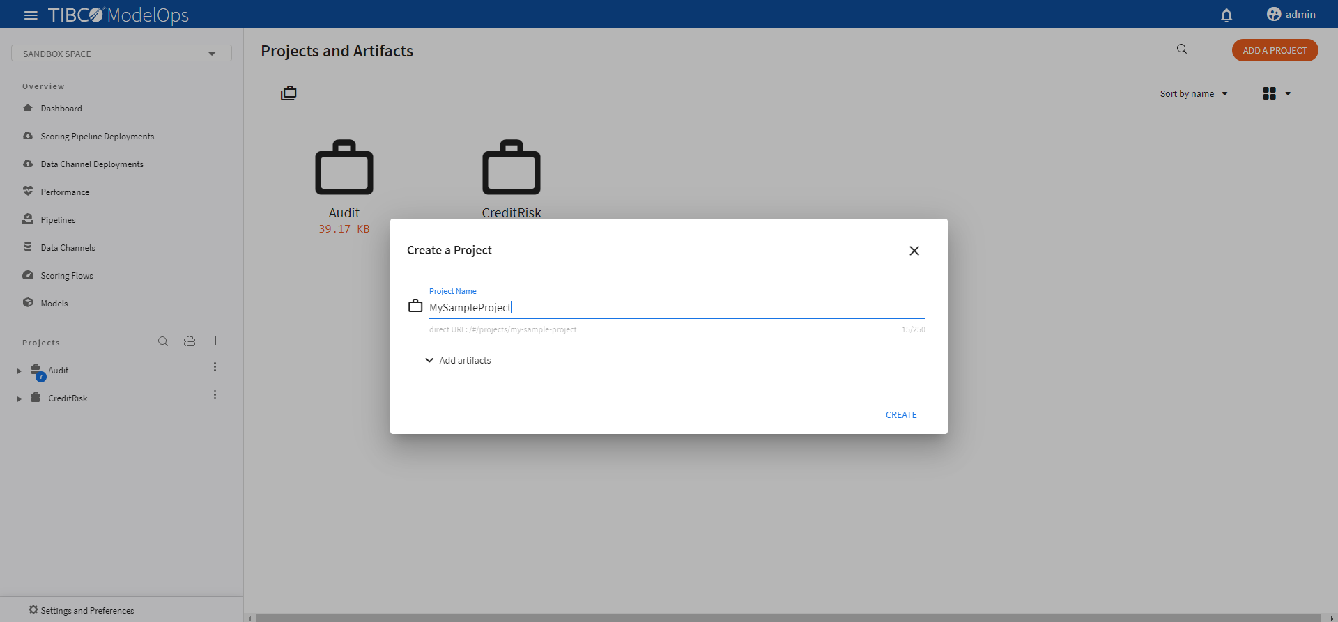Click the search icon in sidebar Projects section
The image size is (1338, 622).
(163, 341)
